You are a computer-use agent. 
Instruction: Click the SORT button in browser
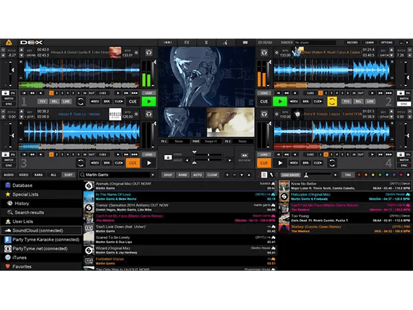coord(68,175)
